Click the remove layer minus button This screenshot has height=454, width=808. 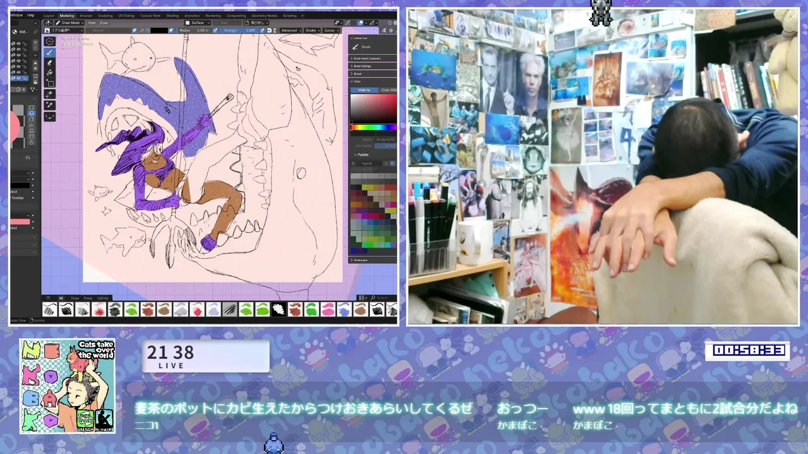pos(35,49)
